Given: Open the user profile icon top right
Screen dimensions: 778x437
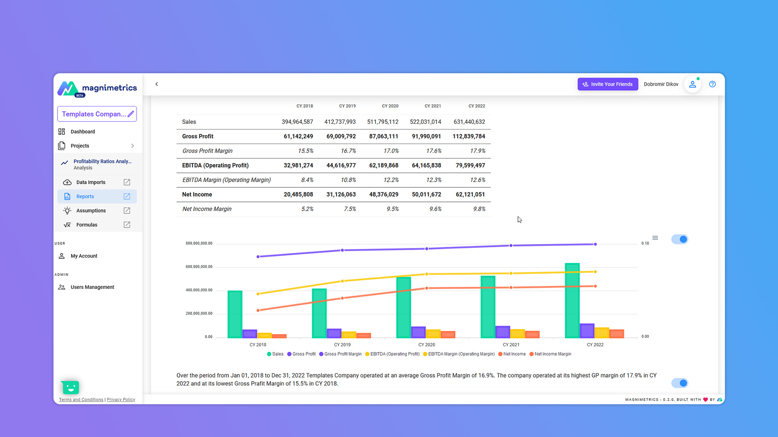Looking at the screenshot, I should pos(693,84).
